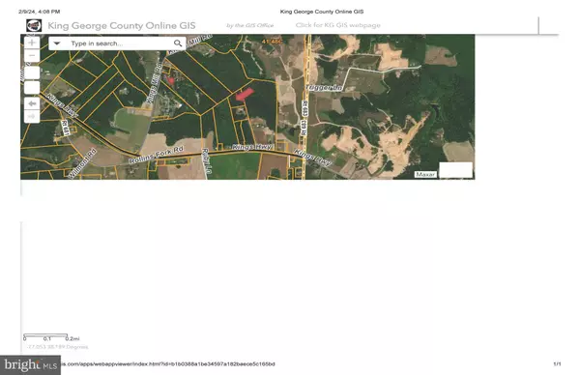This screenshot has height=375, width=580.
Task: Select small red parcel near Kings Mill Rd
Action: click(x=171, y=80)
